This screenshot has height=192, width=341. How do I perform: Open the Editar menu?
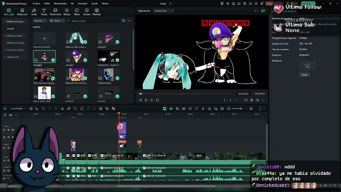47,3
